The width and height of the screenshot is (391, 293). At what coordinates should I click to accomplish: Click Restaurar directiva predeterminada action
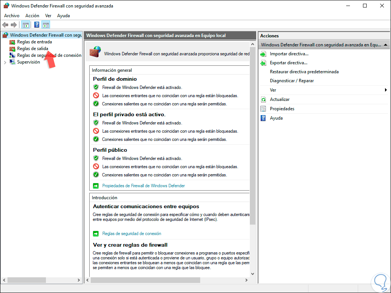tap(304, 72)
